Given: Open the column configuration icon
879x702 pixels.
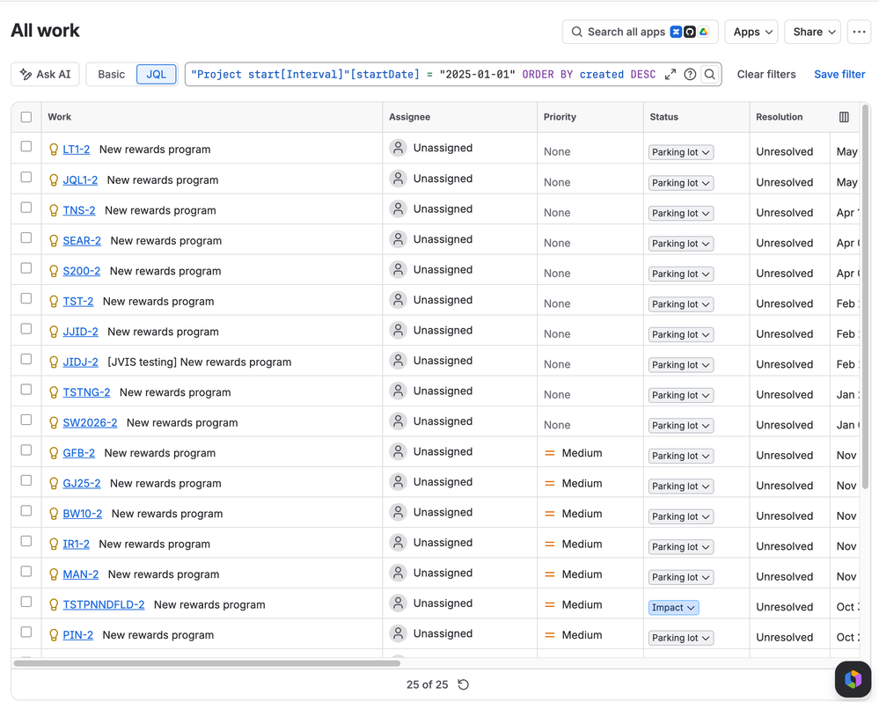Looking at the screenshot, I should (844, 116).
